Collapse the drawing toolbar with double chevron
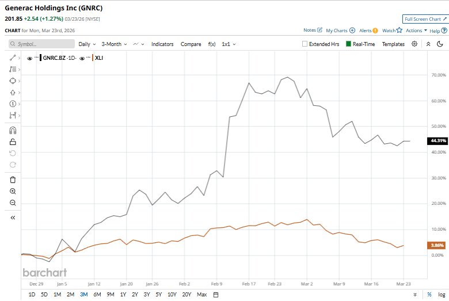This screenshot has width=449, height=301. pos(13,218)
